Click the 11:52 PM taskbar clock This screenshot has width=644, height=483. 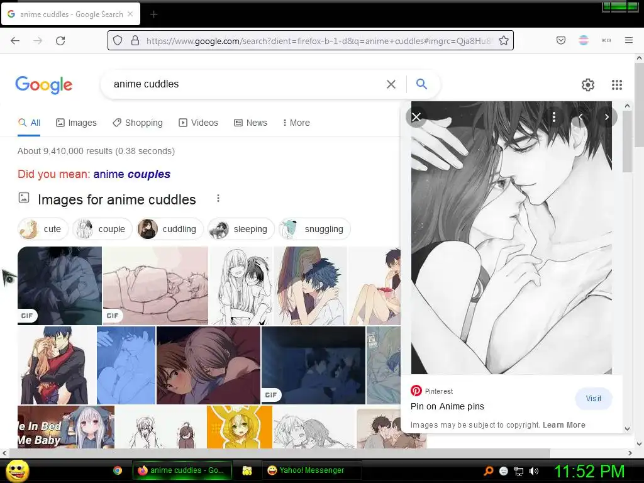click(x=589, y=471)
